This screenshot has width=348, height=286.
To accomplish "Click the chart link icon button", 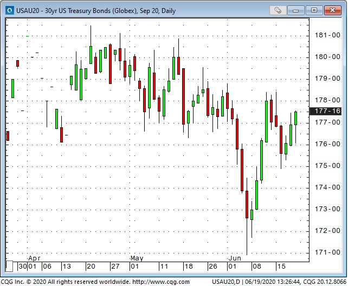I will tap(278, 10).
